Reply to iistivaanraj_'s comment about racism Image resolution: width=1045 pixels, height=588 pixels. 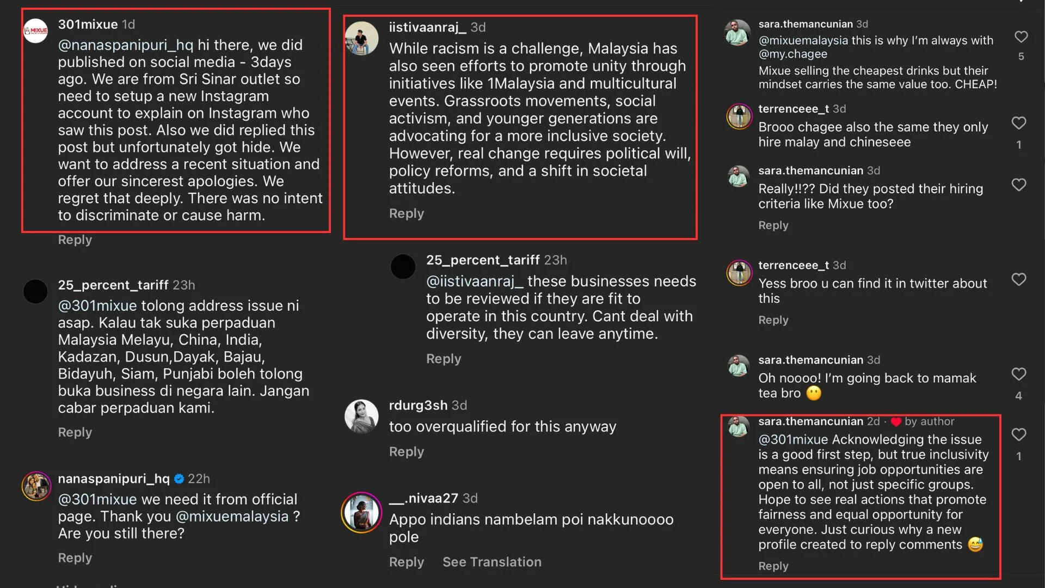pos(406,213)
